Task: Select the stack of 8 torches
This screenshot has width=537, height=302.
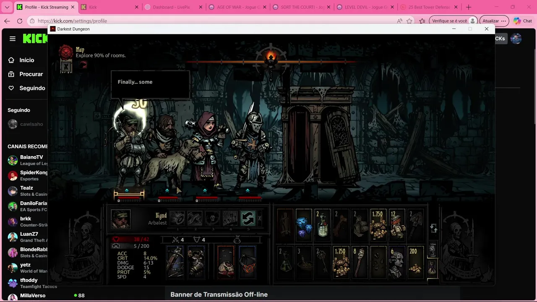Action: pyautogui.click(x=360, y=262)
